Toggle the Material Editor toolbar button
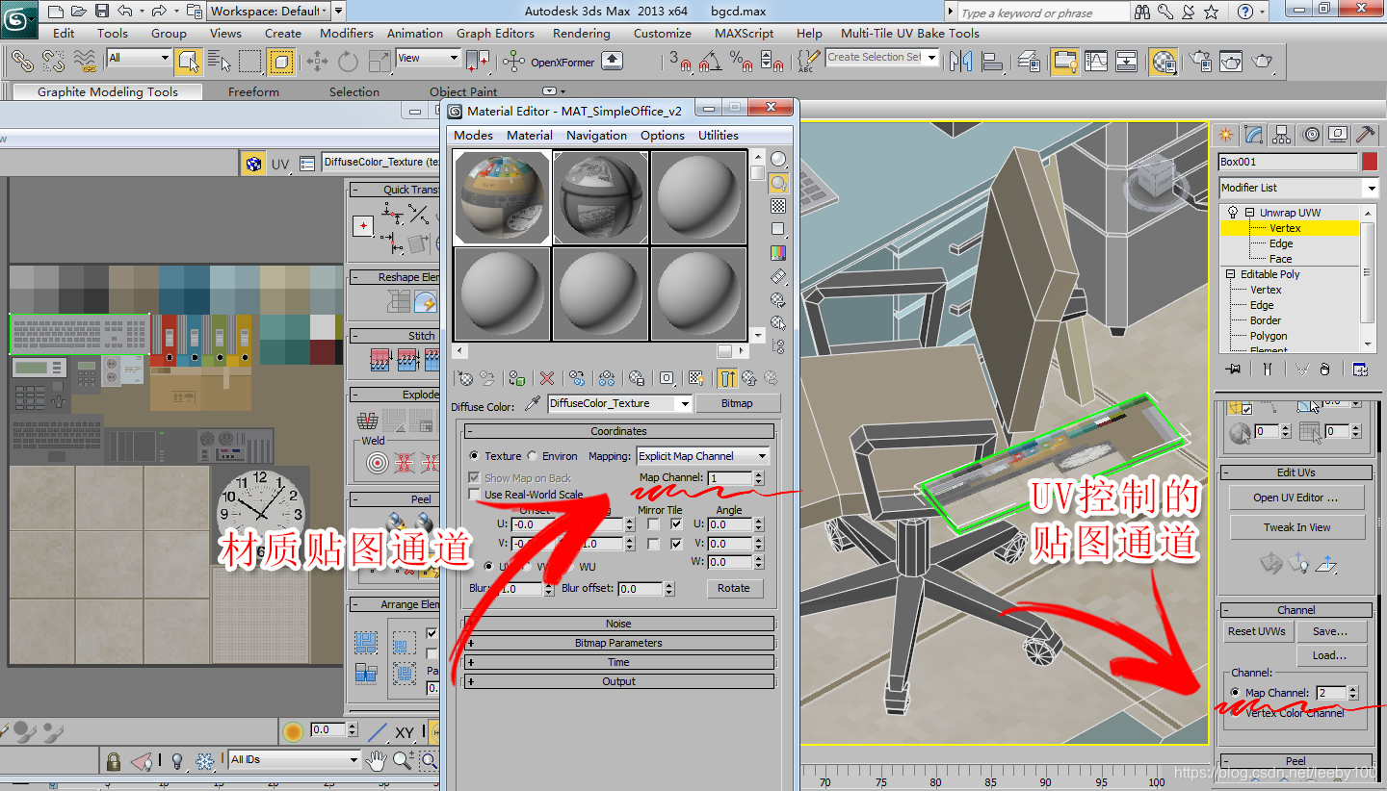The height and width of the screenshot is (791, 1387). click(x=1164, y=62)
